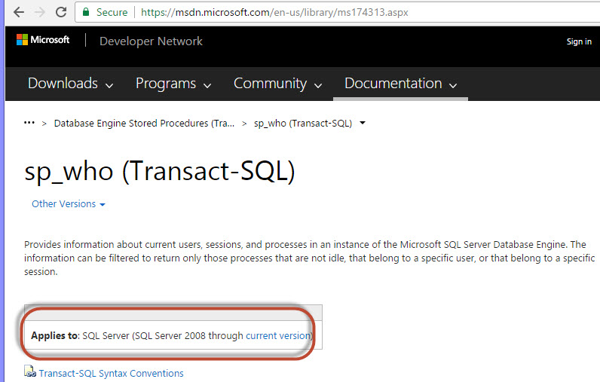Expand the Other Versions dropdown
This screenshot has height=382, width=600.
click(68, 204)
